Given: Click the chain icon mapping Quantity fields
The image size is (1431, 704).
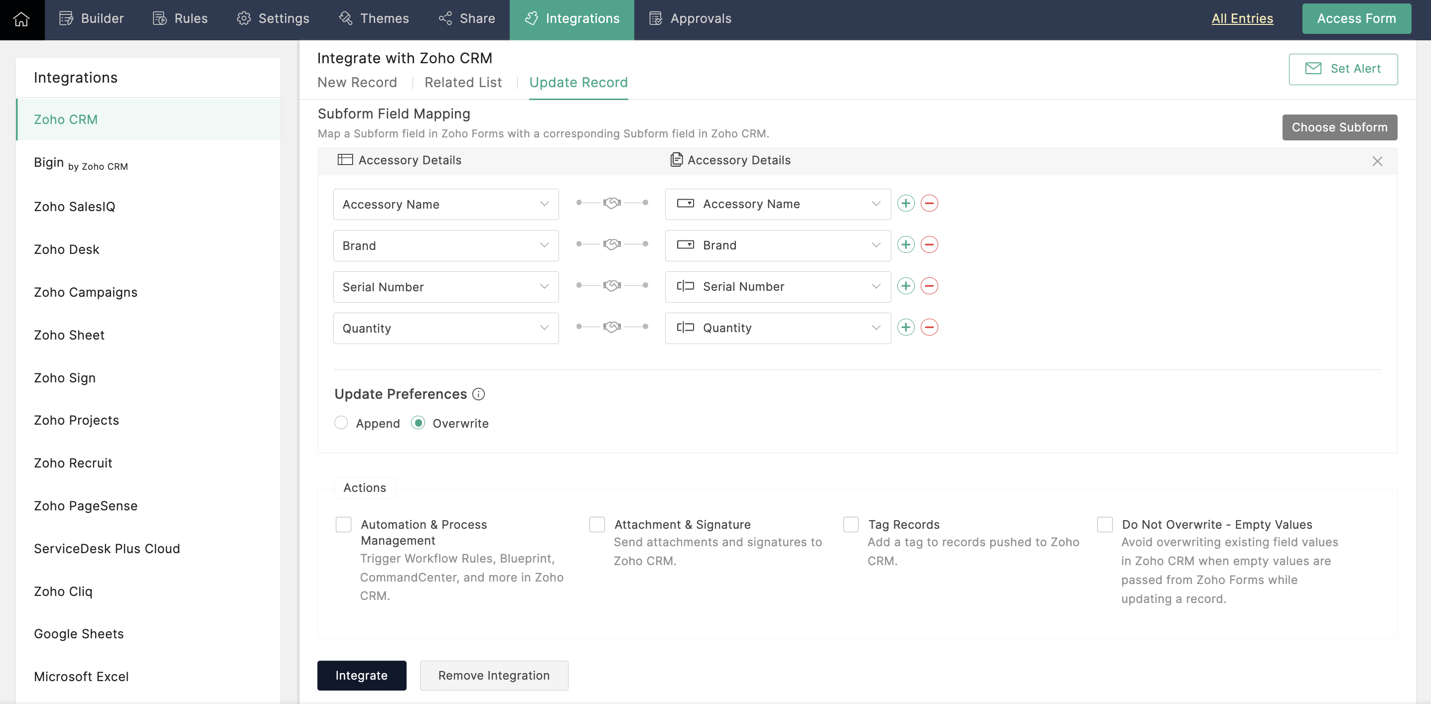Looking at the screenshot, I should (611, 328).
